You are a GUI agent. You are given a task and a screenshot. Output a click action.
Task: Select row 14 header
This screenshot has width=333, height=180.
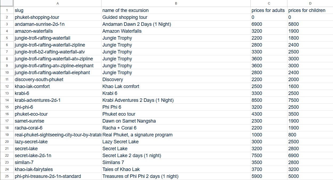[7, 100]
